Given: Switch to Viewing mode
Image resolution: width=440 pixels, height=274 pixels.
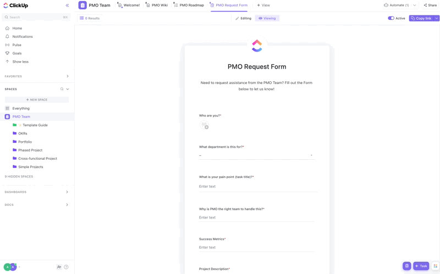Looking at the screenshot, I should tap(267, 18).
